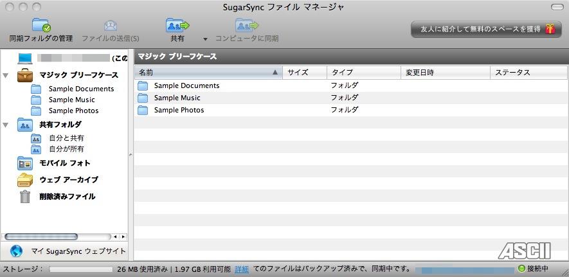Image resolution: width=569 pixels, height=277 pixels.
Task: Select Sample Documents in the sidebar
Action: click(x=81, y=89)
